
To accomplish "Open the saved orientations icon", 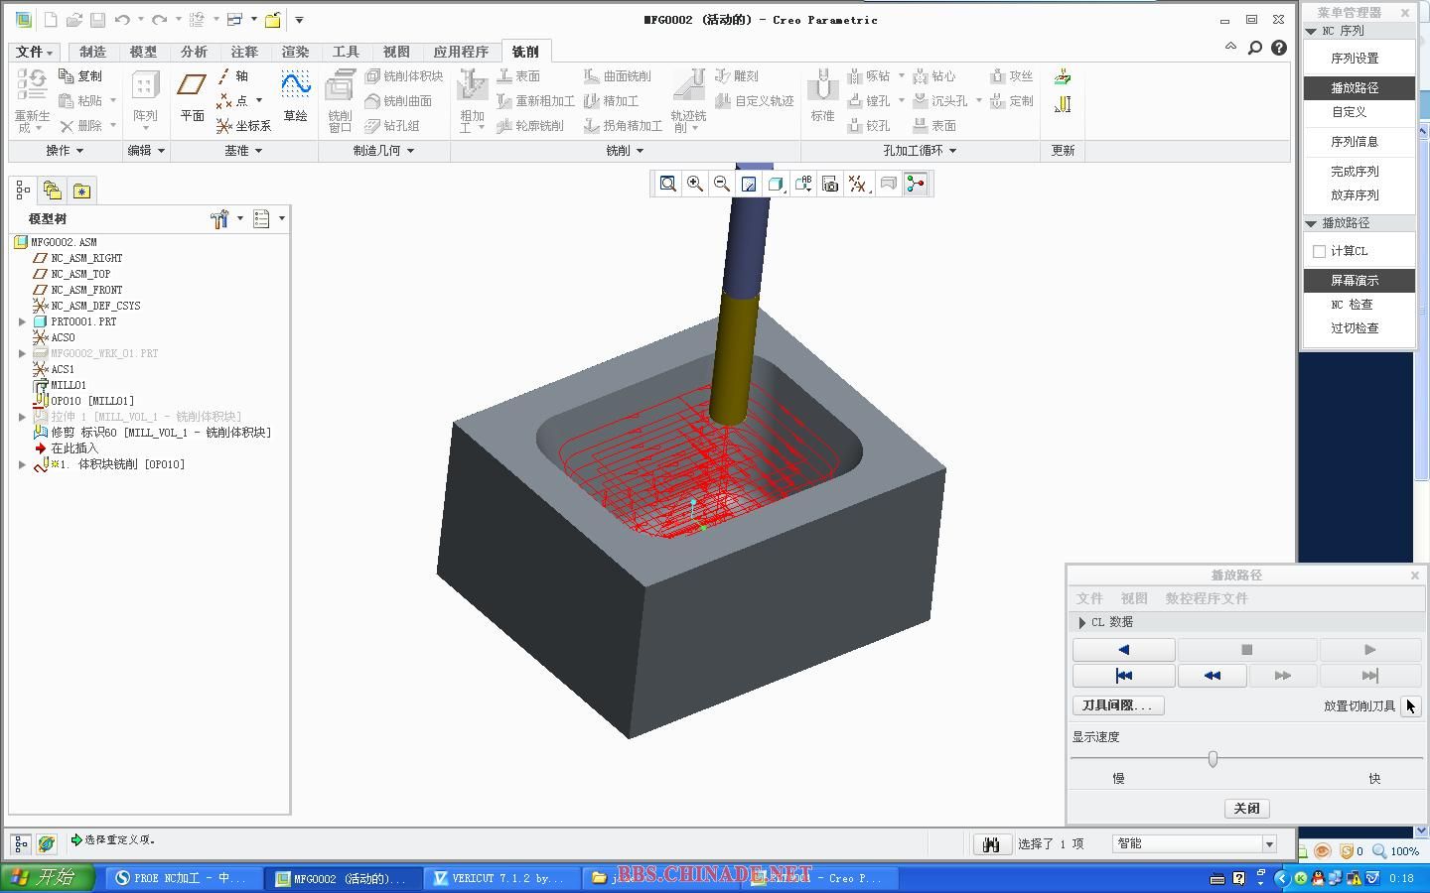I will coord(803,184).
